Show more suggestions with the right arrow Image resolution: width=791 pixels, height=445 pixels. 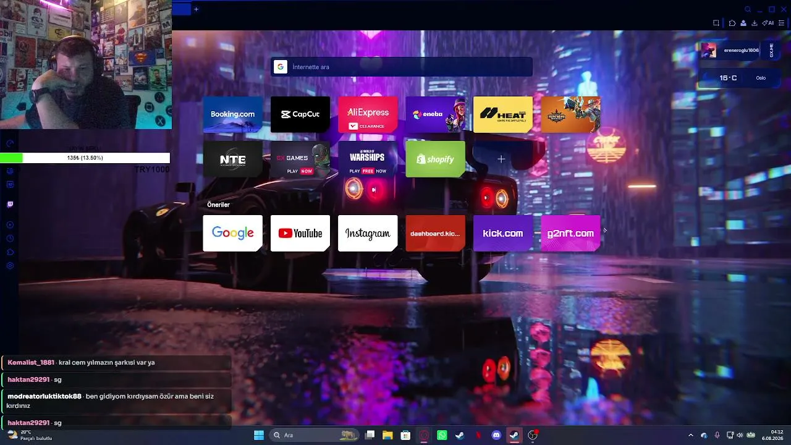tap(605, 231)
